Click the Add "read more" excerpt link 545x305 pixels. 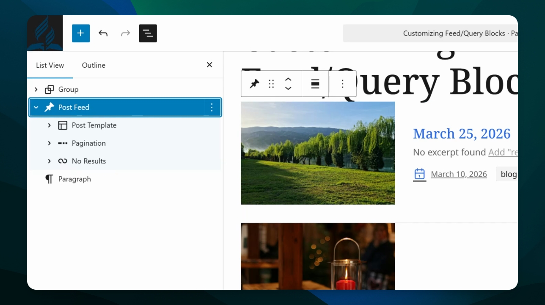click(x=503, y=152)
